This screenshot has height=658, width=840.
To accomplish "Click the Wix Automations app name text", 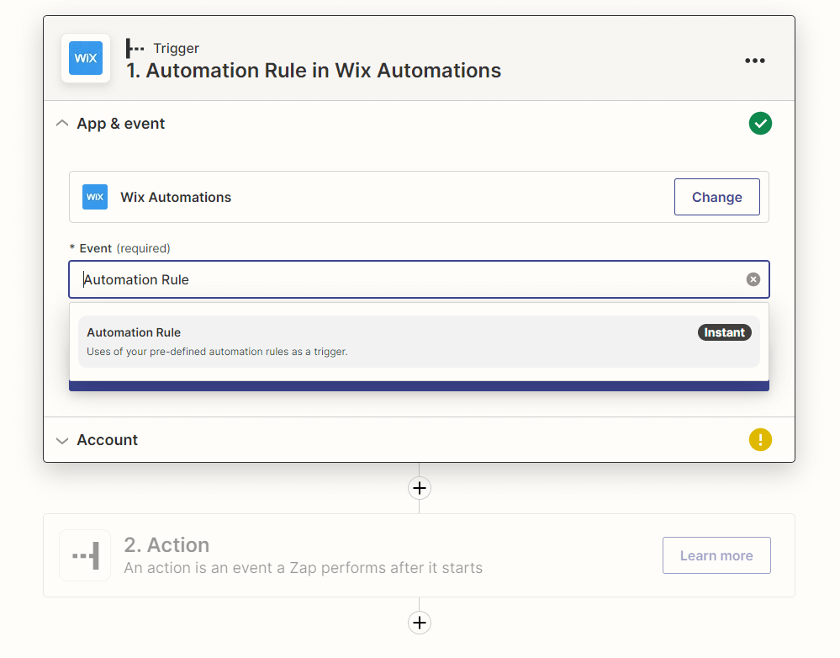I will pos(176,198).
